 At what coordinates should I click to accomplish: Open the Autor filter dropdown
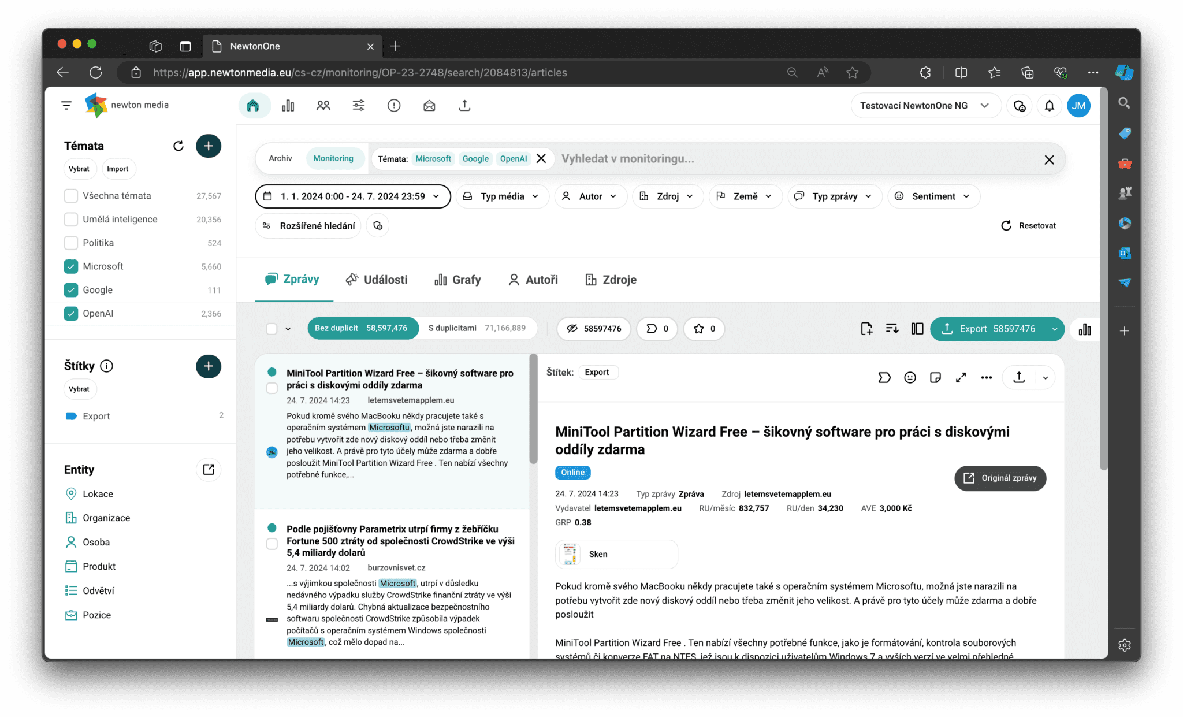tap(590, 196)
